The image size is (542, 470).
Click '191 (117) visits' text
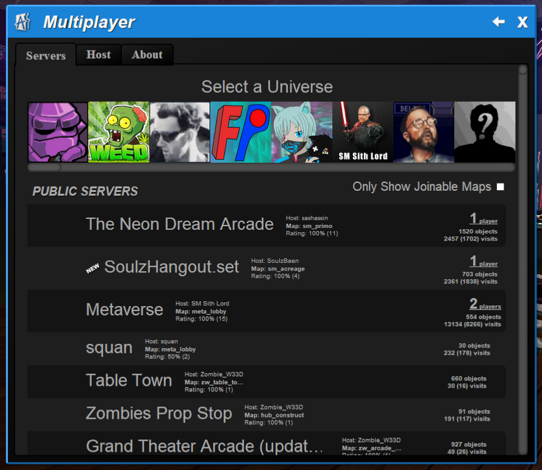pos(467,419)
